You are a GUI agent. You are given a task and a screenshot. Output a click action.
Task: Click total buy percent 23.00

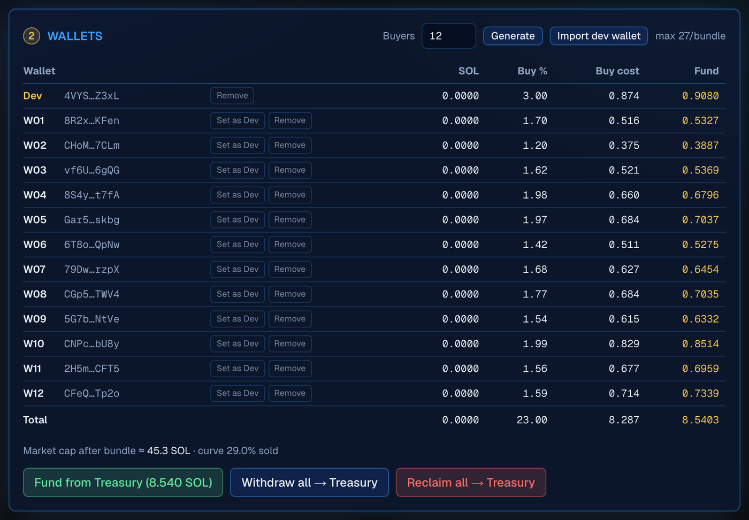point(532,420)
